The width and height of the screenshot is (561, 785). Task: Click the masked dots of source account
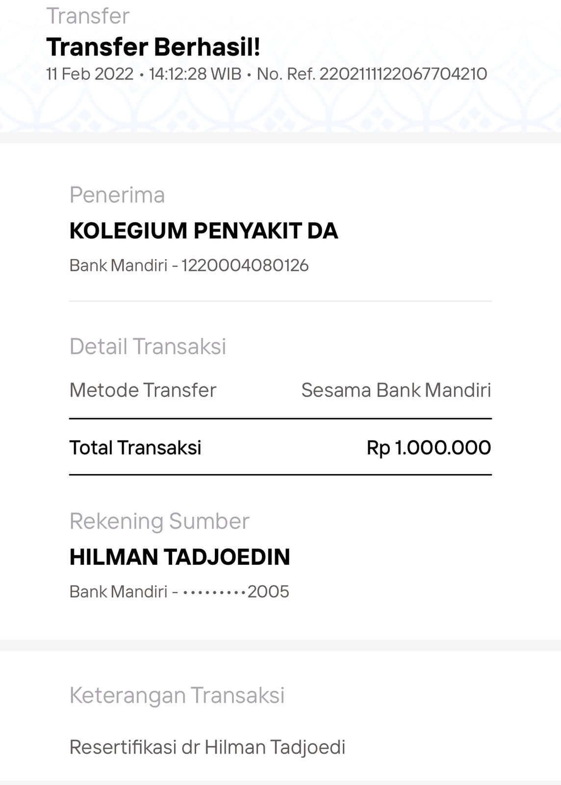tap(214, 592)
